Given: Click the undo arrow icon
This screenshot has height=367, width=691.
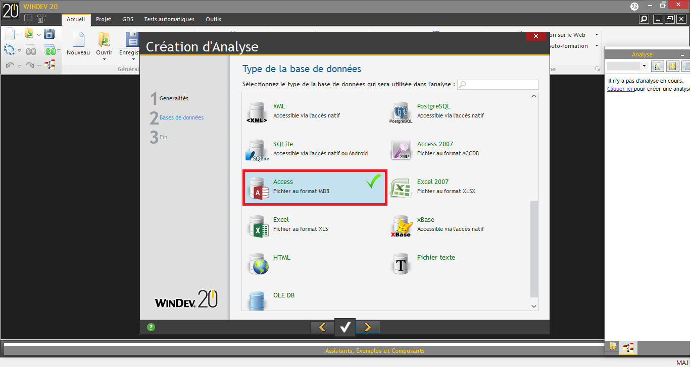Looking at the screenshot, I should (x=10, y=66).
